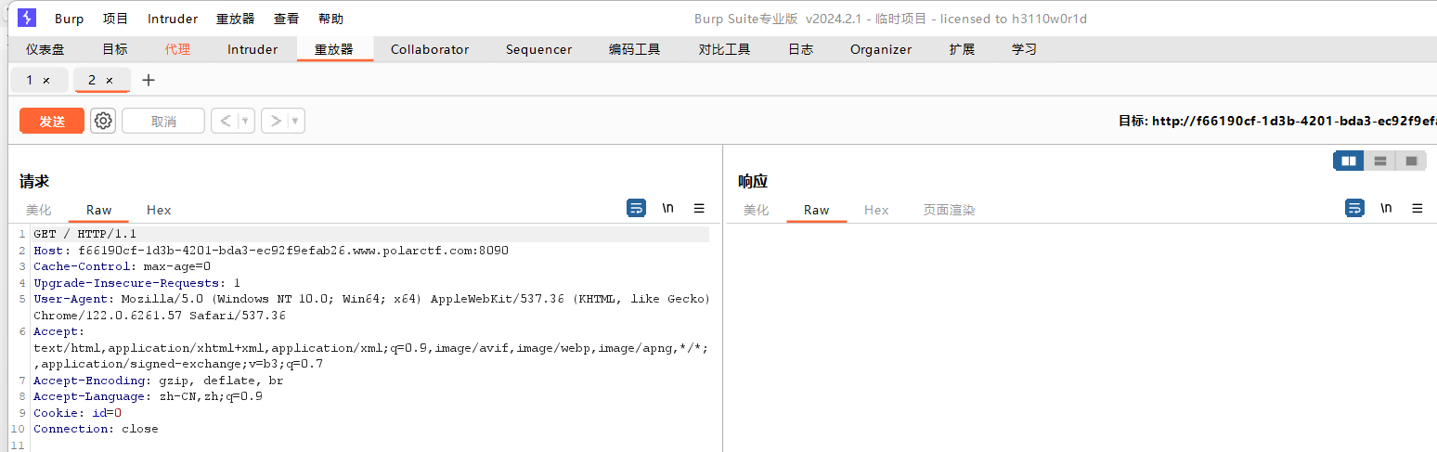Switch to Intruder tool tab

point(252,49)
